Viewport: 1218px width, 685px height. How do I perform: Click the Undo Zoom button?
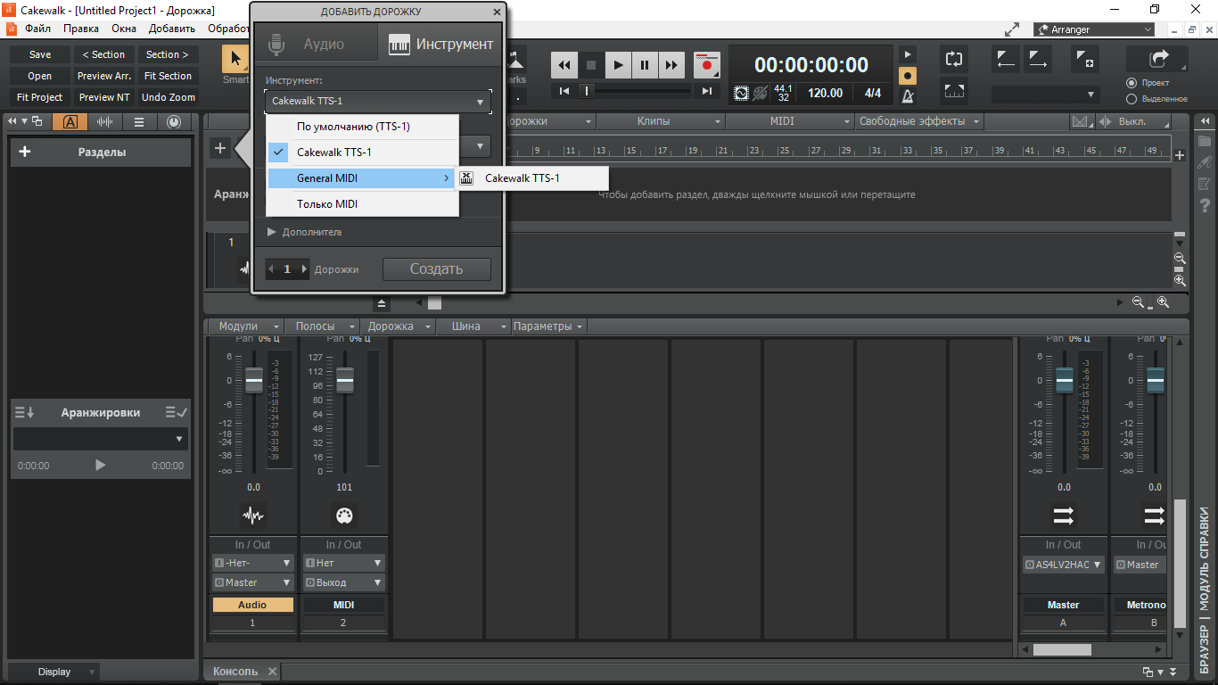tap(169, 97)
